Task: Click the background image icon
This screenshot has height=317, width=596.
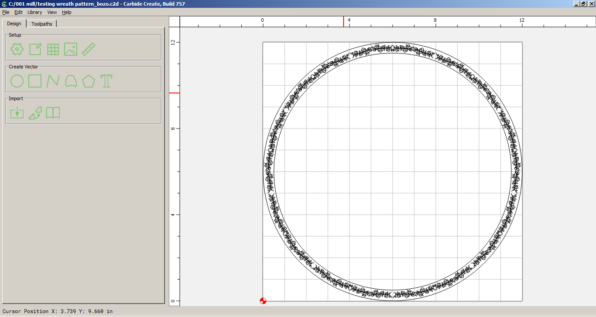Action: tap(71, 49)
